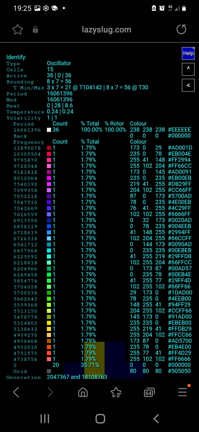Image resolution: width=199 pixels, height=432 pixels.
Task: Click frequency value 7052218
Action: point(25,196)
